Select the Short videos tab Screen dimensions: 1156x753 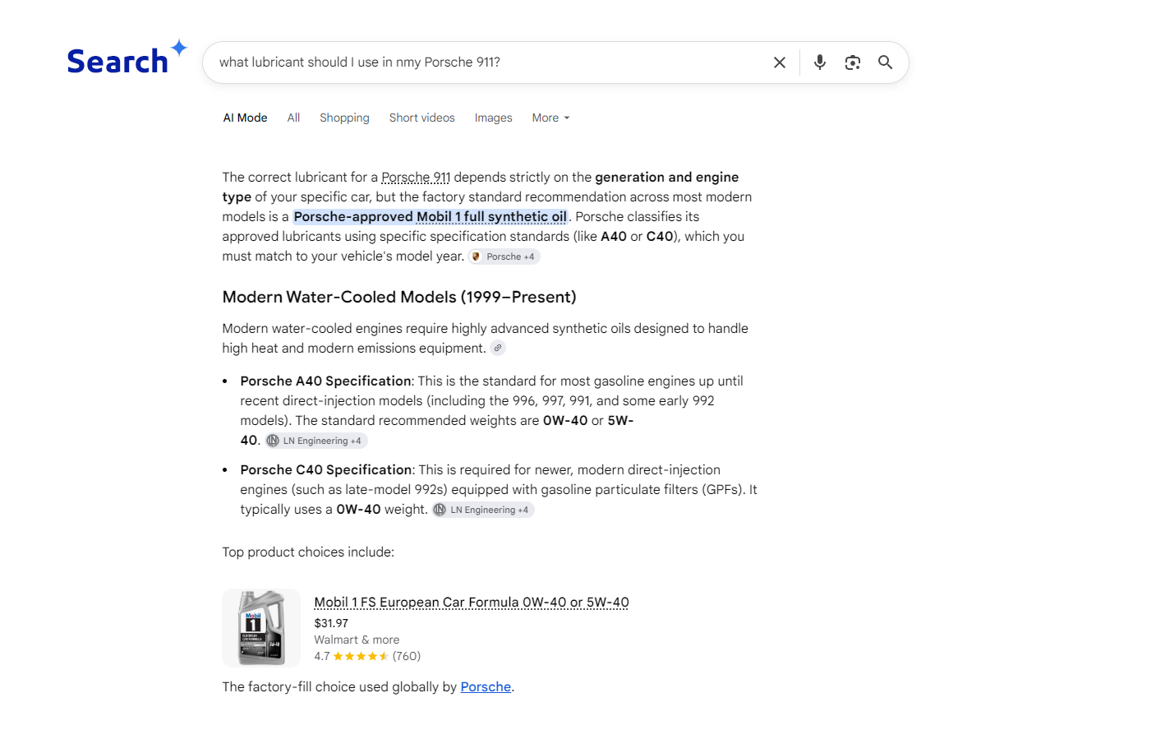point(421,118)
